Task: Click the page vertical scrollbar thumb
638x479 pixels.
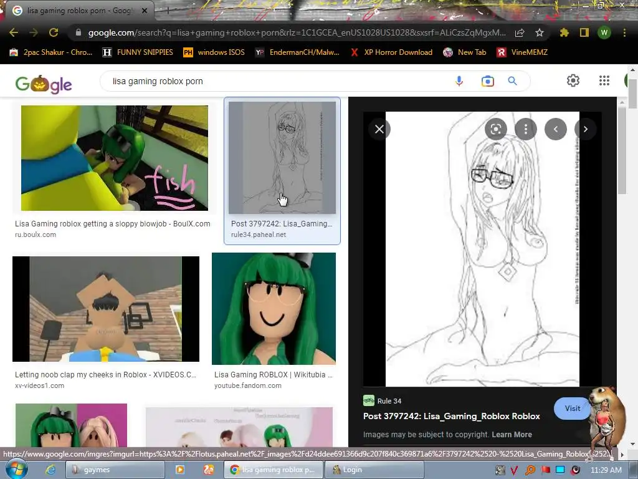Action: click(633, 94)
